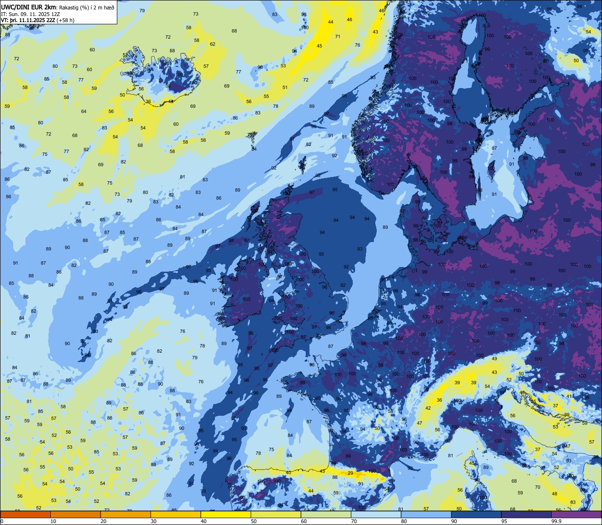Click the legend tick label '95'

[x=504, y=521]
